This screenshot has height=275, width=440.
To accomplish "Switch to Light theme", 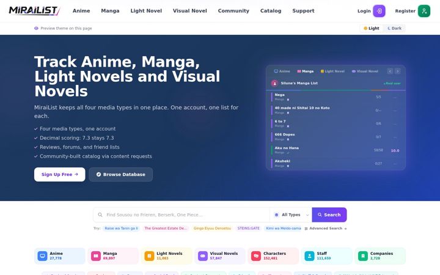I will (x=372, y=28).
